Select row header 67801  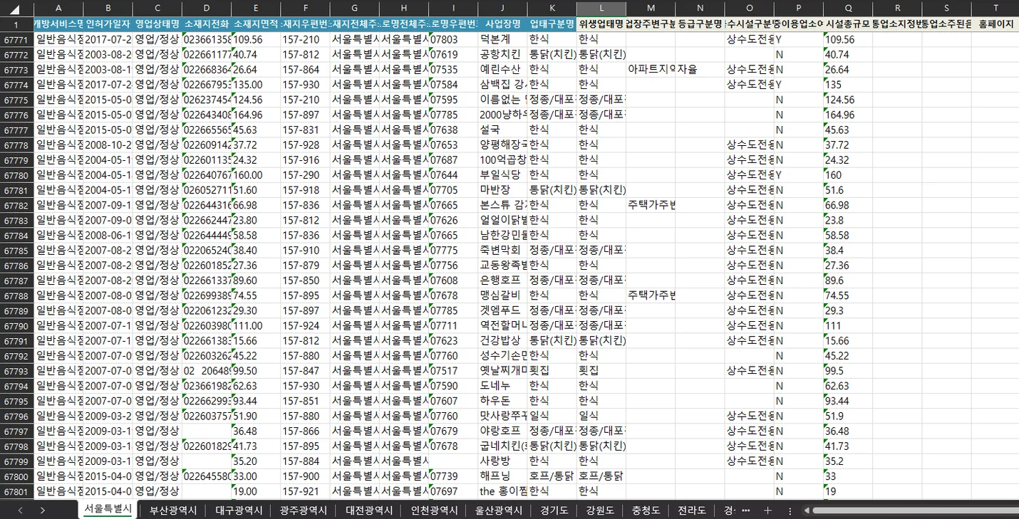click(16, 491)
